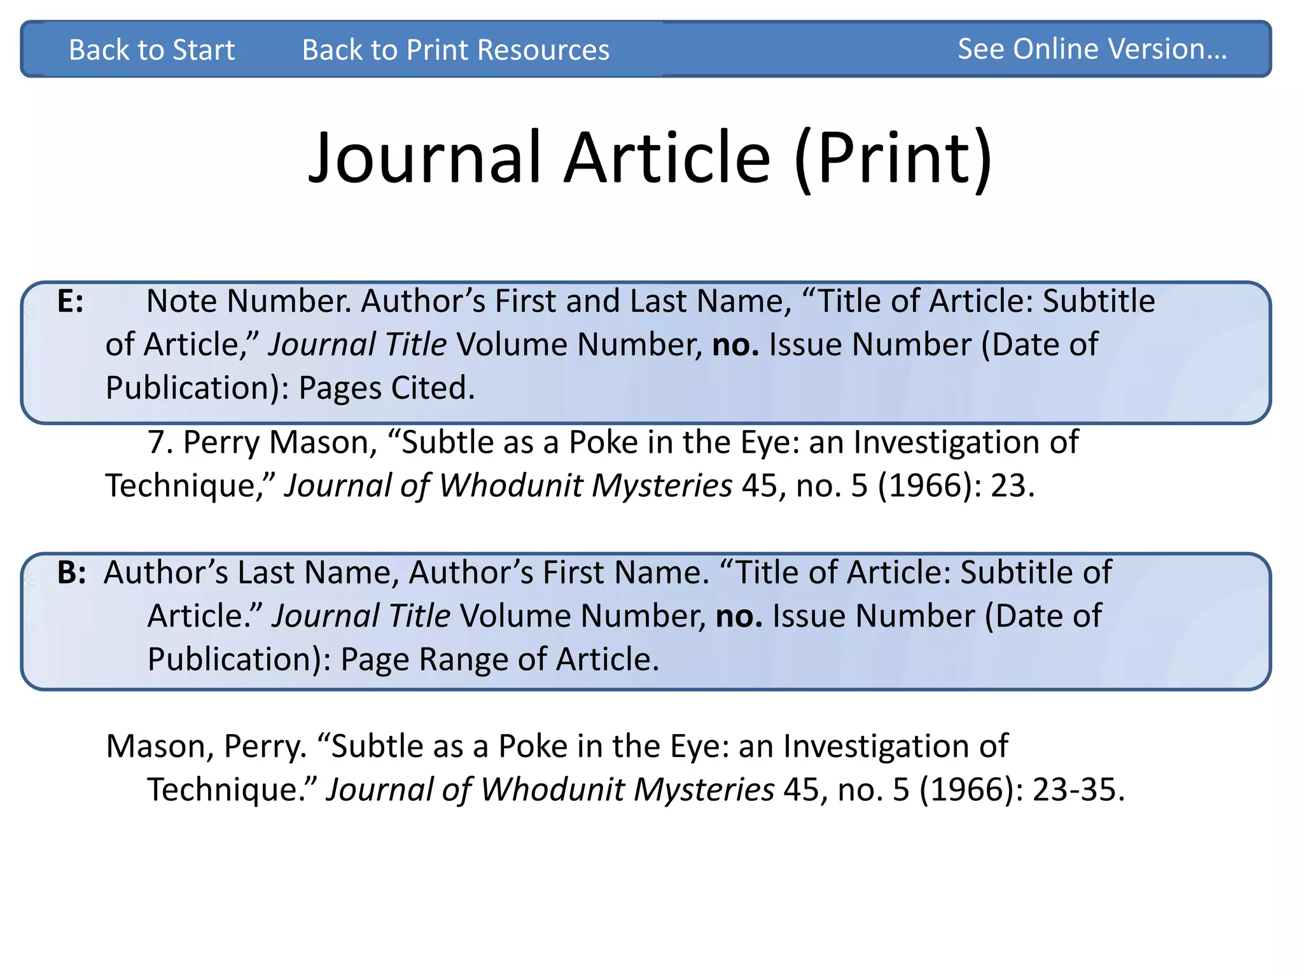Click the page range 23-35
The height and width of the screenshot is (977, 1303).
[x=1074, y=789]
